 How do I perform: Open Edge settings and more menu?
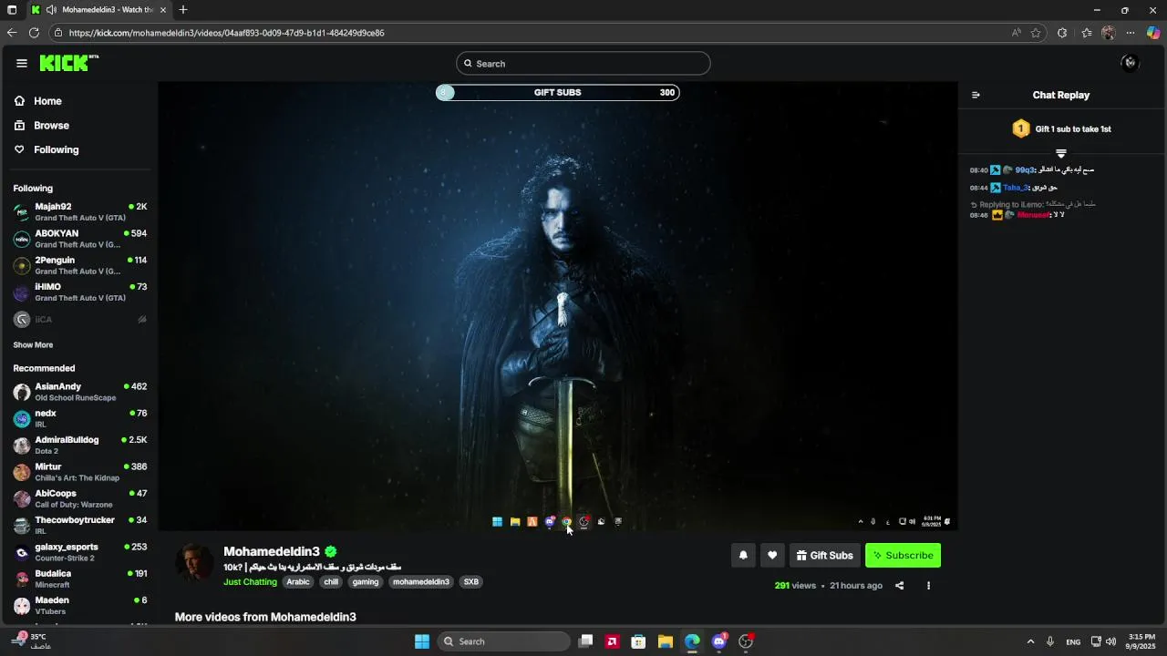point(1131,33)
